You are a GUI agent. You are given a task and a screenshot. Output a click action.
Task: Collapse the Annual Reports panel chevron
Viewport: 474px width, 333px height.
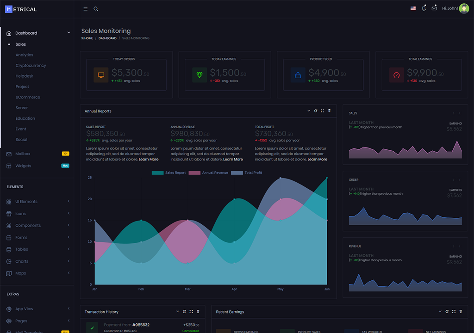tap(309, 111)
